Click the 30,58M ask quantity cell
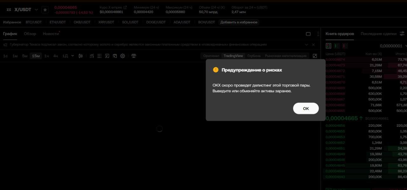 tap(376, 77)
